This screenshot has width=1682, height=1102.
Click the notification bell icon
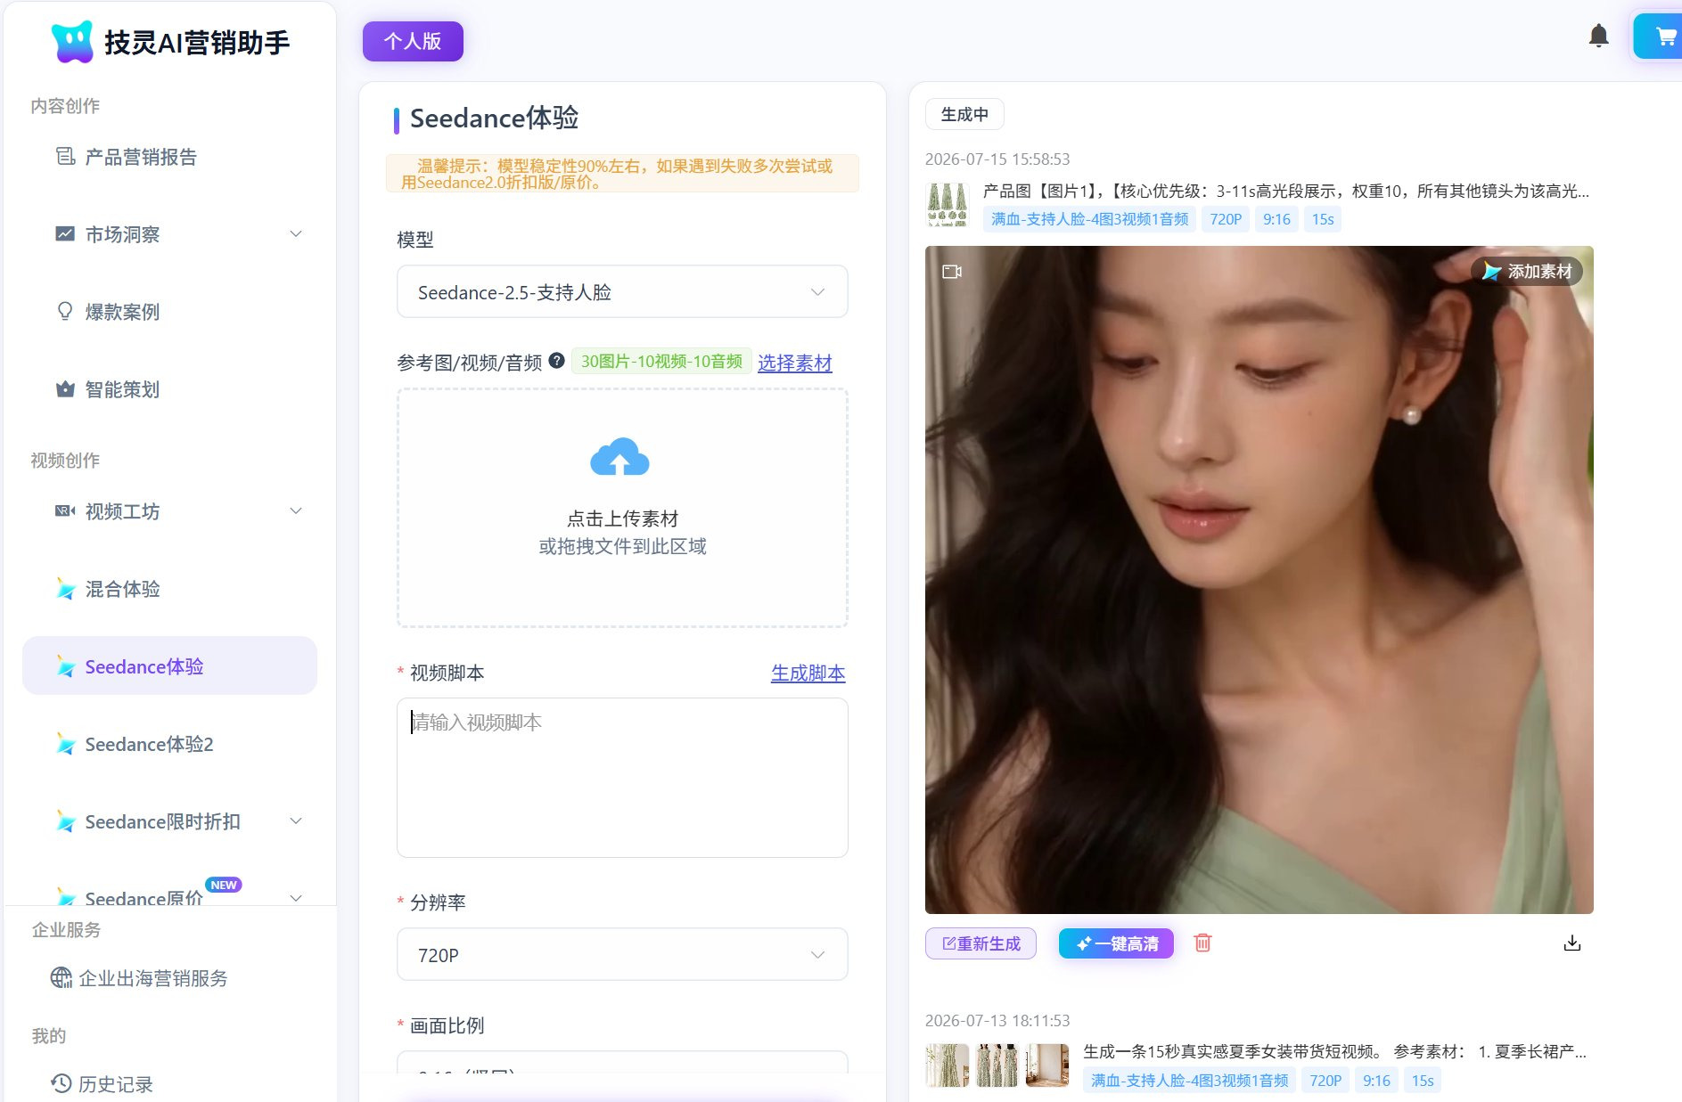1598,36
